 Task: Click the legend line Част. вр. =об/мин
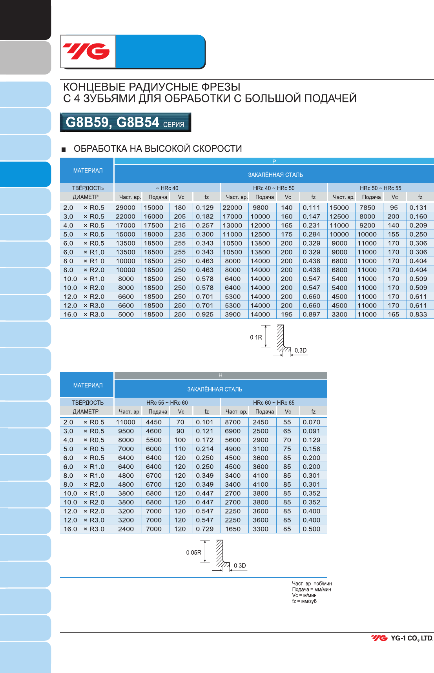click(312, 584)
